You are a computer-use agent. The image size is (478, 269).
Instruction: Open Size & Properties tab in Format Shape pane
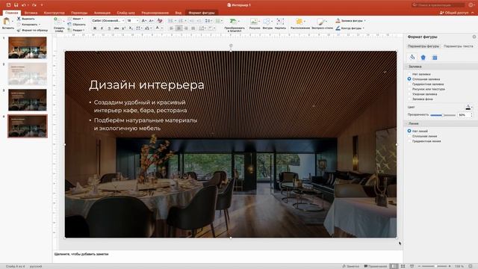pos(435,57)
